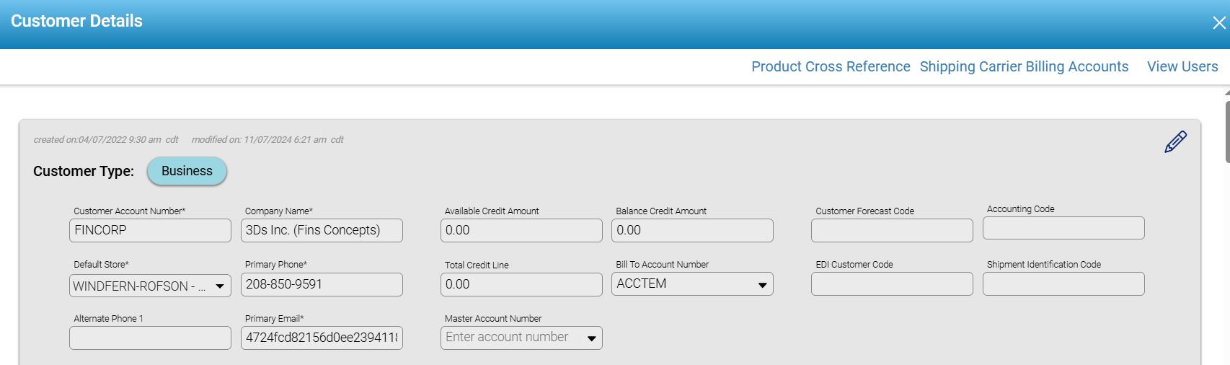
Task: Close the Customer Details dialog
Action: pyautogui.click(x=1218, y=23)
